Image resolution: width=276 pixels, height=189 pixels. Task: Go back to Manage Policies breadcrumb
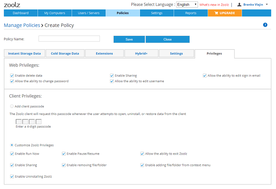coord(22,25)
